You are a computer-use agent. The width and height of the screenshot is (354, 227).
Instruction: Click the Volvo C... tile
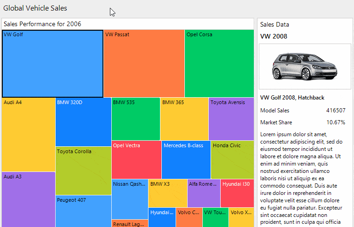189,217
